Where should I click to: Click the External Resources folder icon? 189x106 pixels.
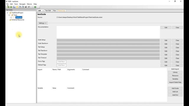11,20
